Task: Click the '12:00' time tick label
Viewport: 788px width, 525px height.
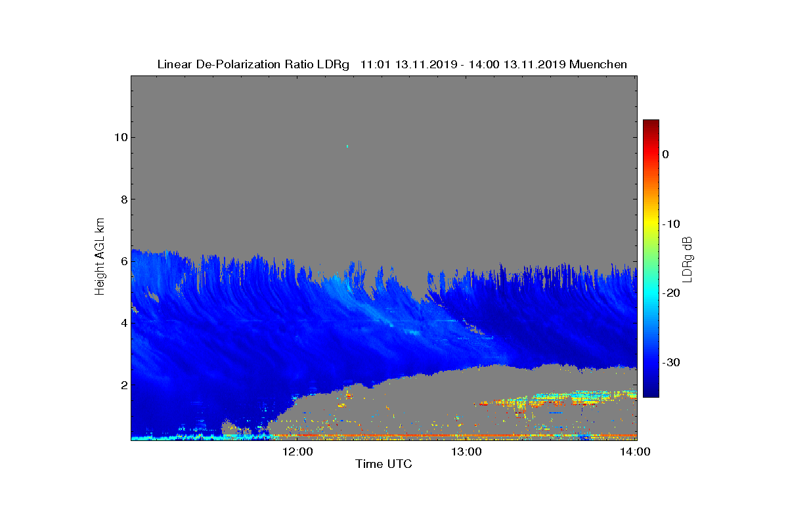Action: pos(297,451)
